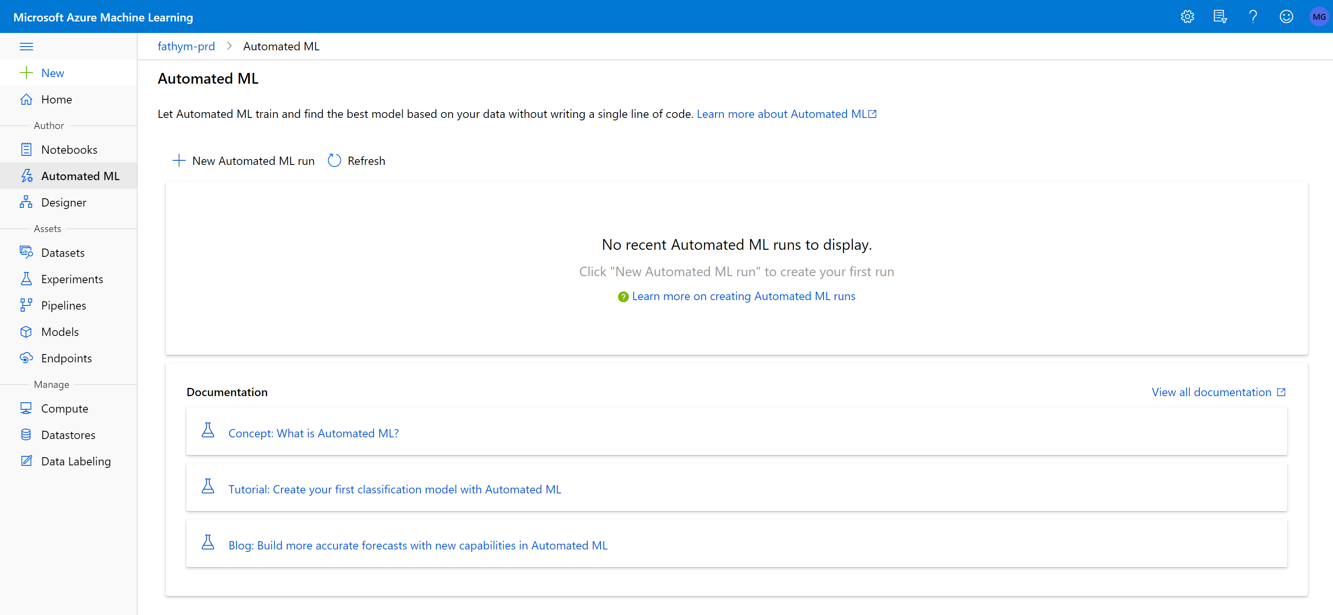Screen dimensions: 1333x615
Task: Open Datastores under Manage
Action: 68,435
